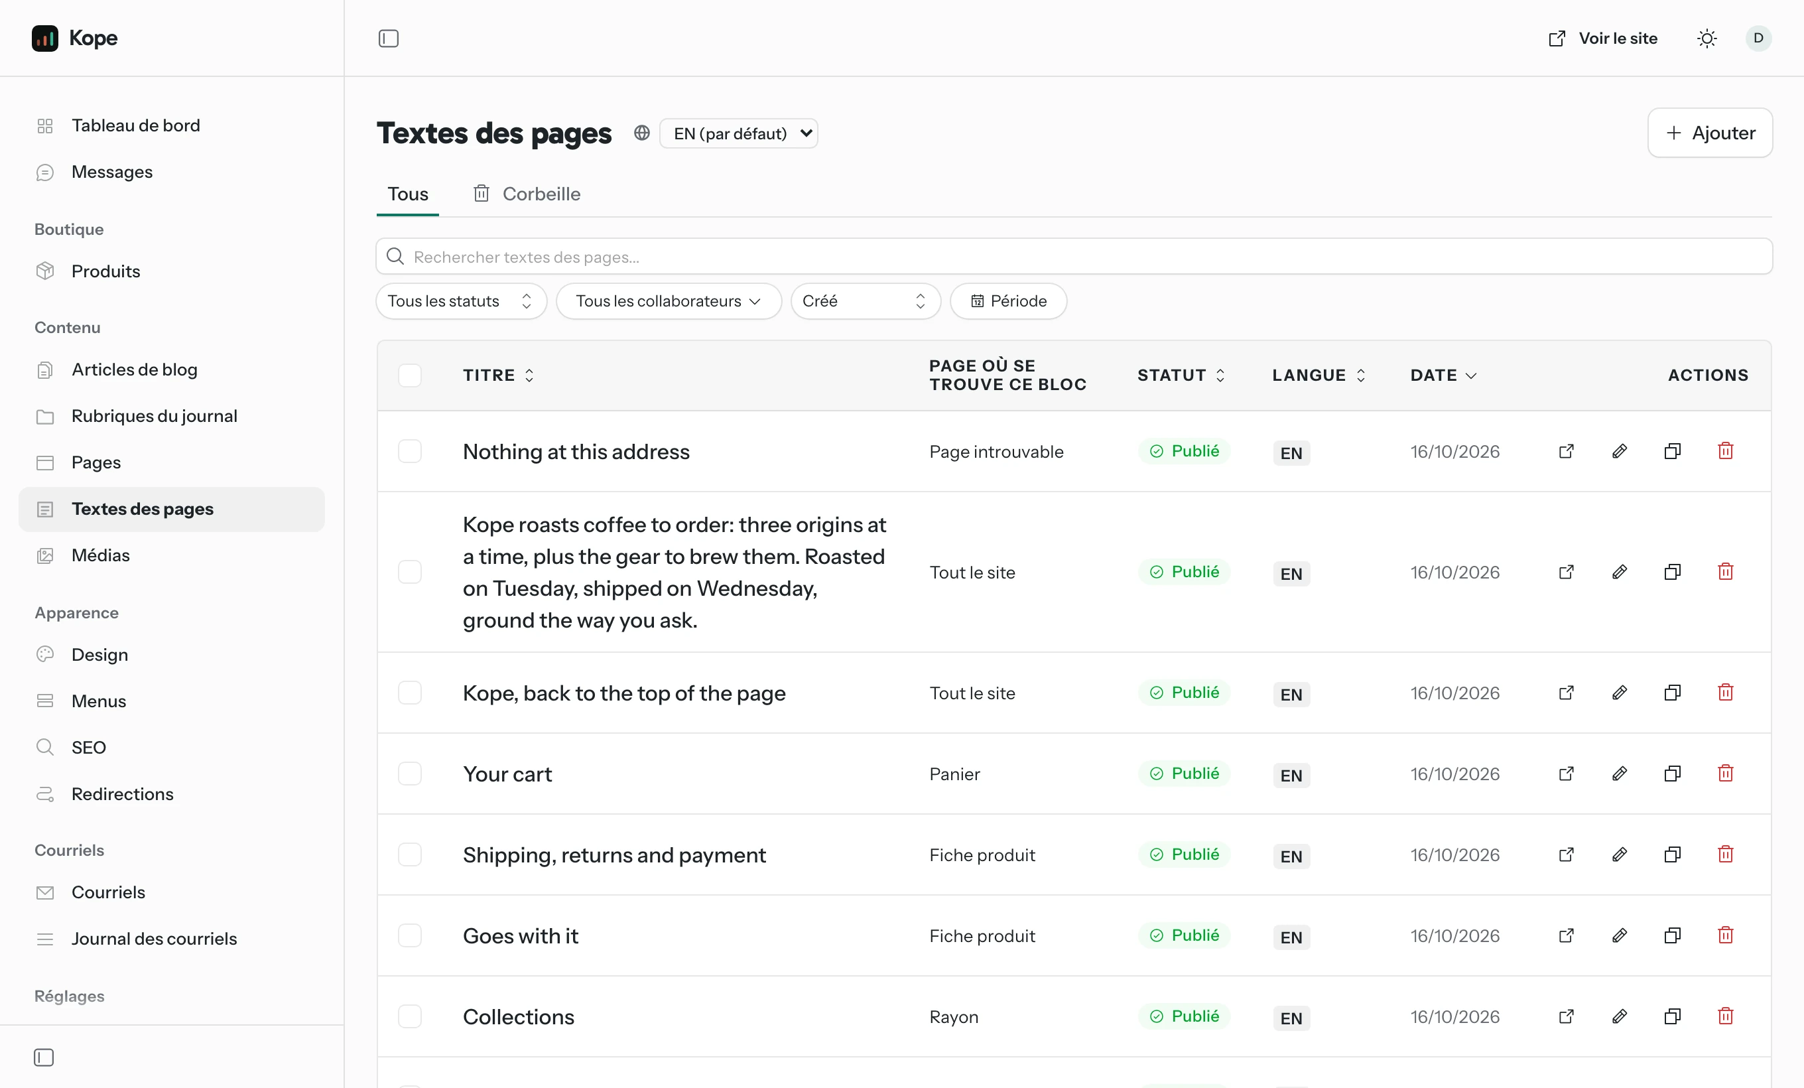Open Rubriques du journal
The image size is (1804, 1088).
pyautogui.click(x=172, y=416)
